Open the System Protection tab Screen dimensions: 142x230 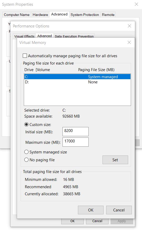click(x=85, y=15)
